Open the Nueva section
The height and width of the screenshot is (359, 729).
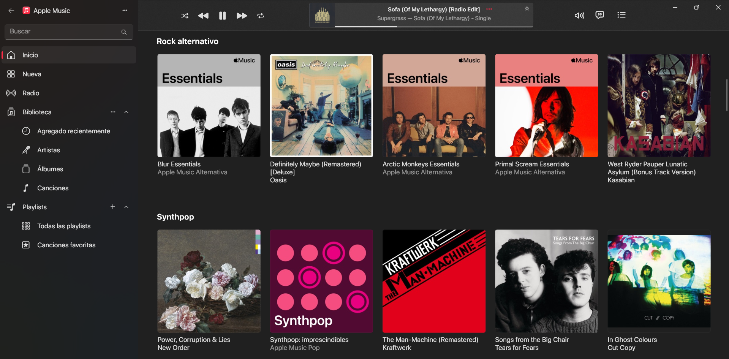[x=69, y=74]
